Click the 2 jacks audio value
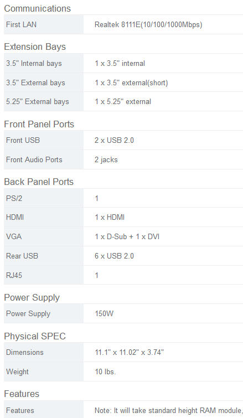Screen dimensions: 243x418 coord(106,159)
